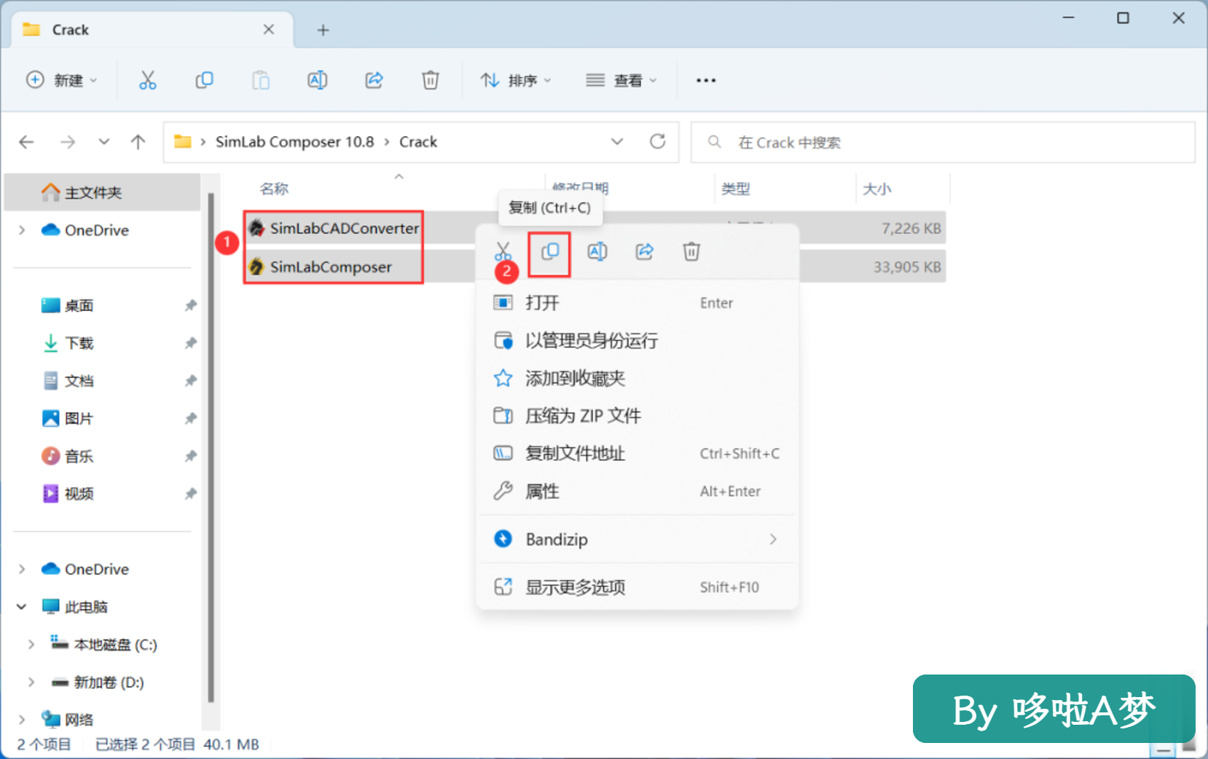
Task: Select 此电脑 in sidebar
Action: (85, 607)
